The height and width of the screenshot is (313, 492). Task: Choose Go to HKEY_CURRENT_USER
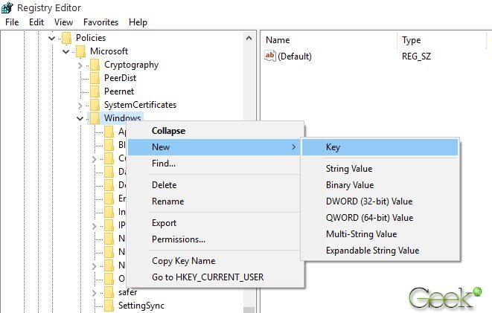[216, 277]
